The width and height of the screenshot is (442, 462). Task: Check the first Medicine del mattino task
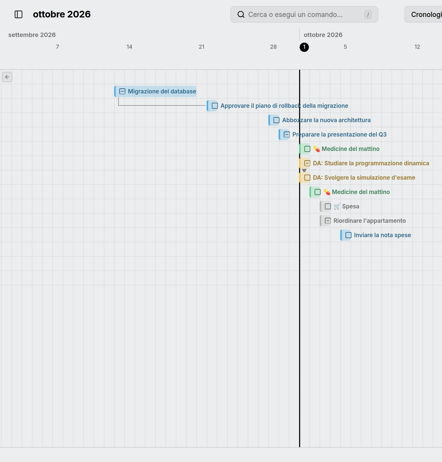pos(307,149)
